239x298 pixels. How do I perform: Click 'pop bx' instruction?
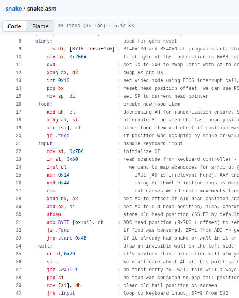click(55, 88)
